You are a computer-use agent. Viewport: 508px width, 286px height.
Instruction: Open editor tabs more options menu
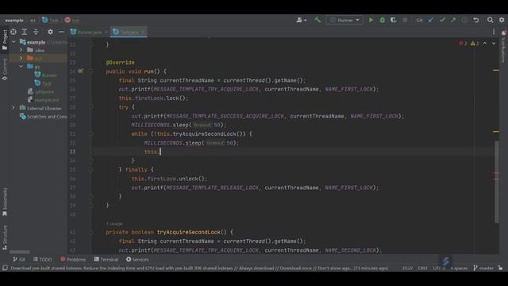[494, 32]
